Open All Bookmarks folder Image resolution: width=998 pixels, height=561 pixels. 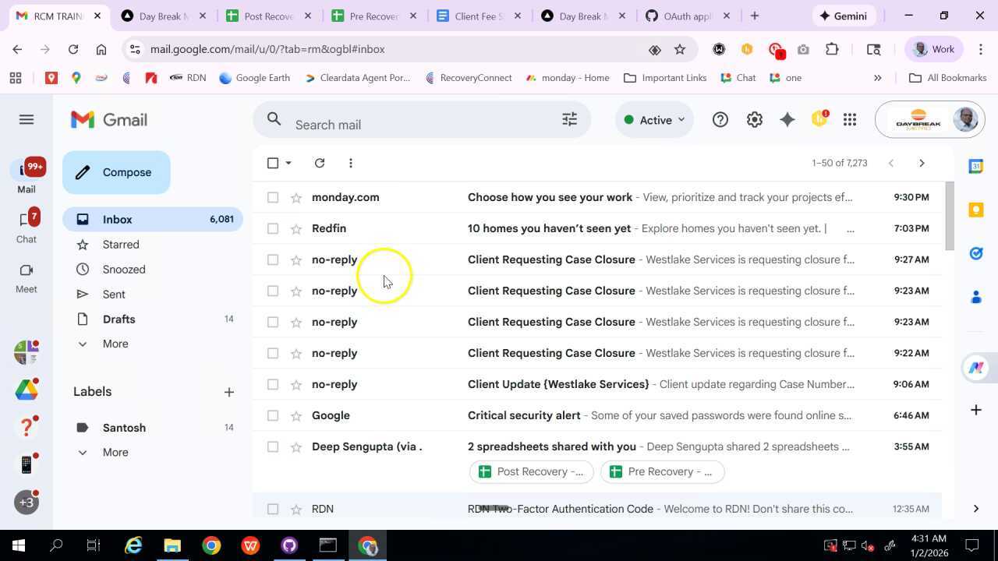tap(948, 78)
